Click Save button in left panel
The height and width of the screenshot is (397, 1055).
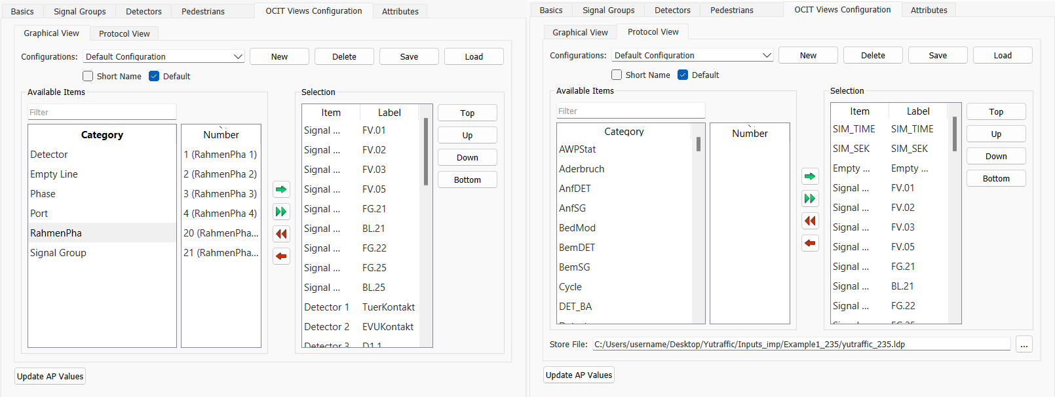coord(409,57)
